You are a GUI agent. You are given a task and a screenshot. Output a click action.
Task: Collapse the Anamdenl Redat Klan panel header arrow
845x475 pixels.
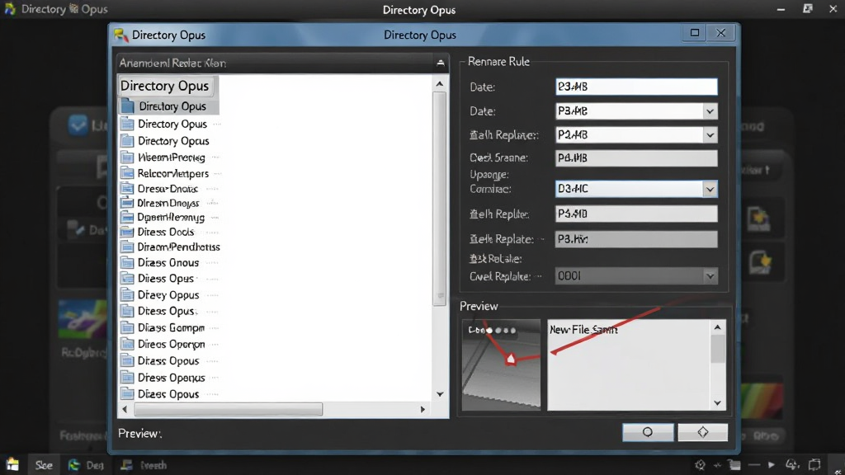441,63
